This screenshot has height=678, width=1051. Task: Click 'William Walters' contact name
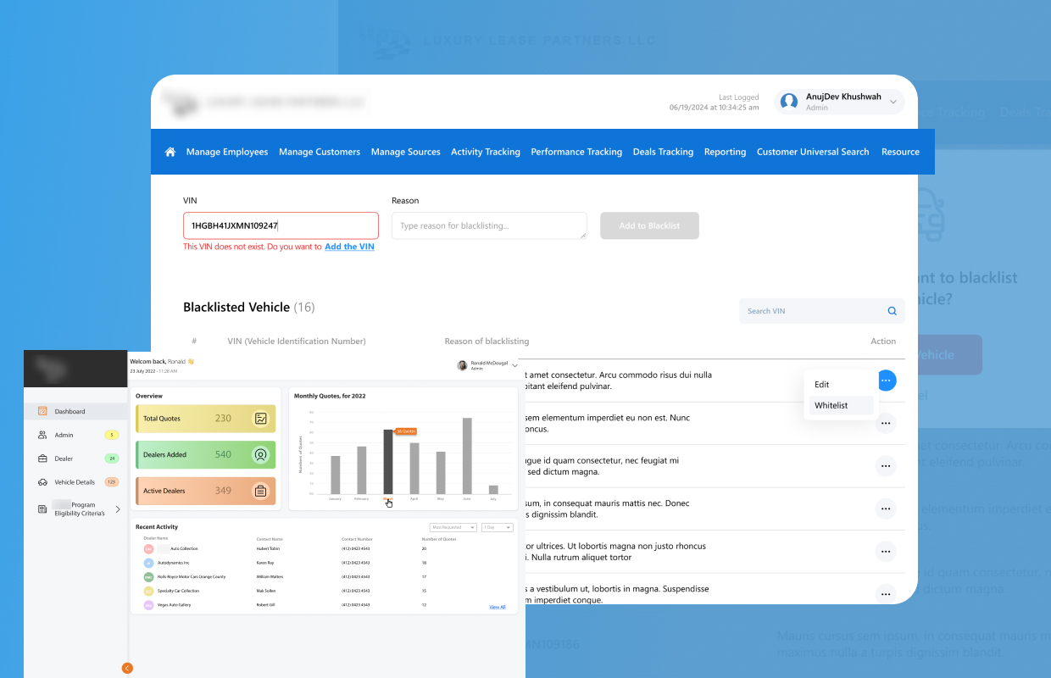270,576
